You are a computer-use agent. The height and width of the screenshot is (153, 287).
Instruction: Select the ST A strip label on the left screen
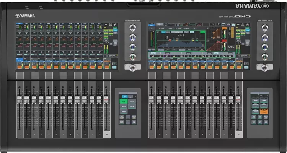click(x=107, y=60)
